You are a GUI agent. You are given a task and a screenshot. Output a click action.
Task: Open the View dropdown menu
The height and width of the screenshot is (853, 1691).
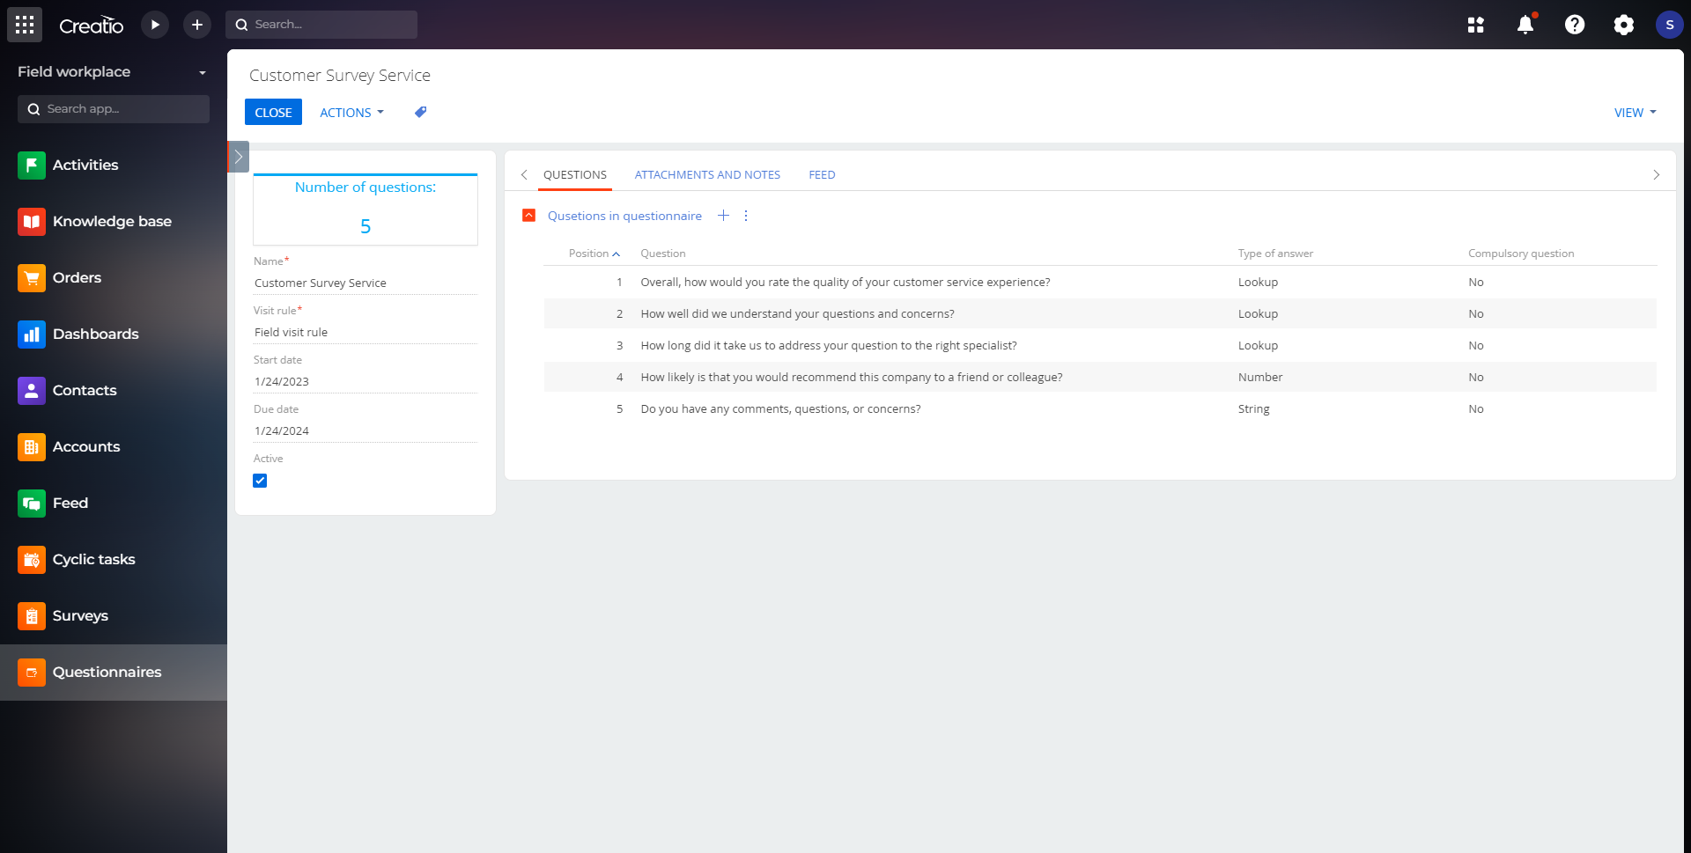click(1635, 113)
